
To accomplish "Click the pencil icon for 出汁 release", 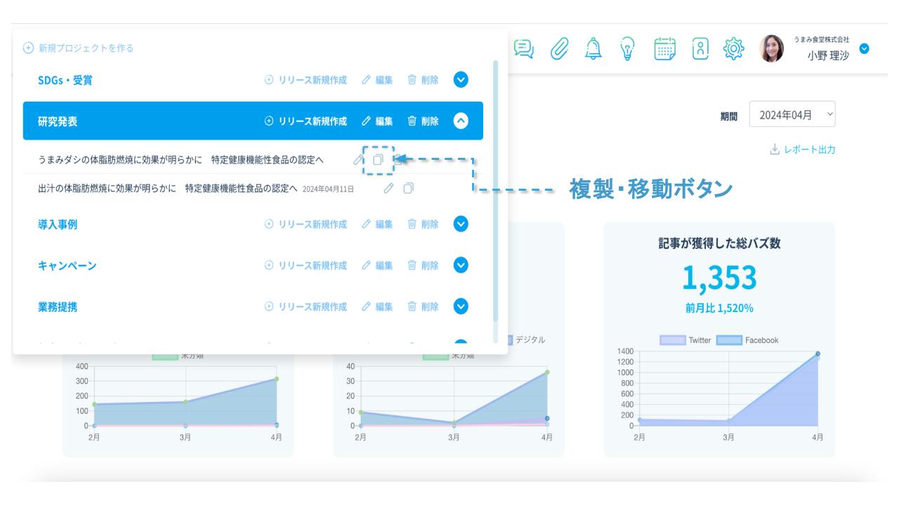I will click(x=388, y=189).
